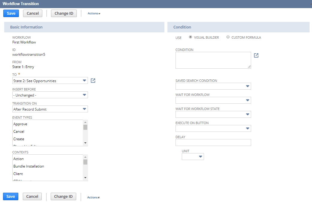Click into the Delay input field
Screen dimensions: 312x202
(x=213, y=143)
